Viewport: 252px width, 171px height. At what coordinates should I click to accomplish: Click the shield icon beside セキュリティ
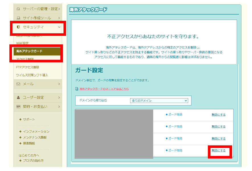[19, 27]
